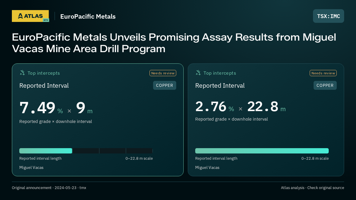Click 'Reported interval length' label in the 9 m card
Screen dimensions: 356x200
[40, 159]
